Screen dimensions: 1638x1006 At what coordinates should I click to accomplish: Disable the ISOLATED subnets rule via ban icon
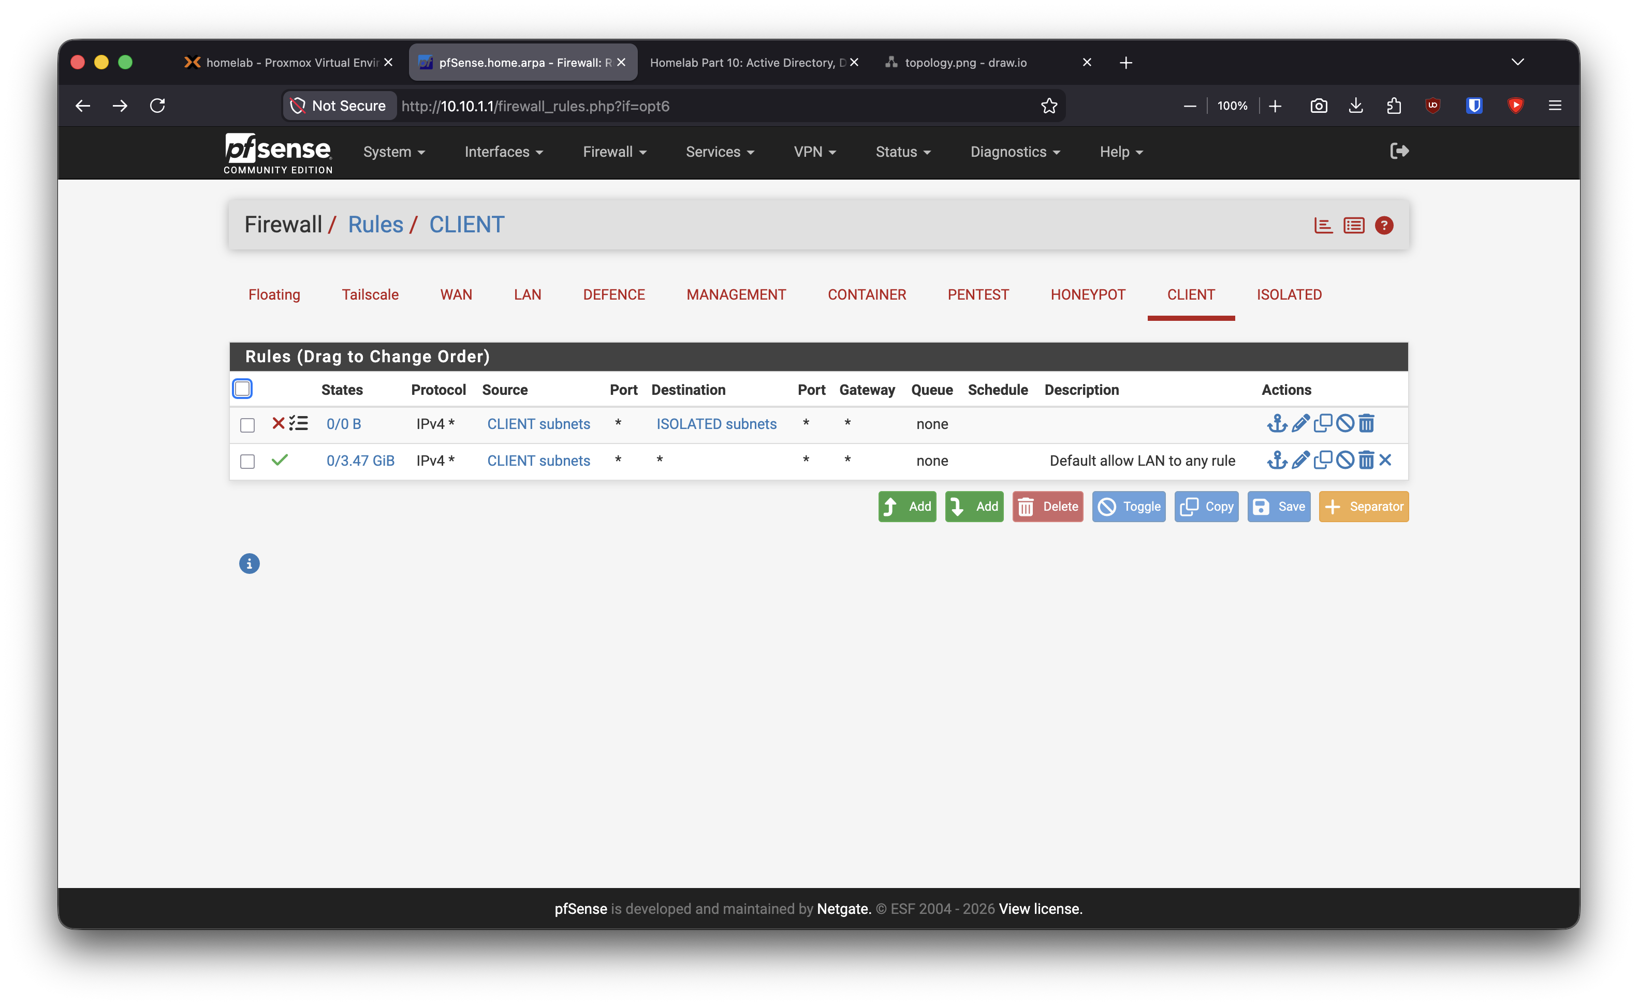1344,423
